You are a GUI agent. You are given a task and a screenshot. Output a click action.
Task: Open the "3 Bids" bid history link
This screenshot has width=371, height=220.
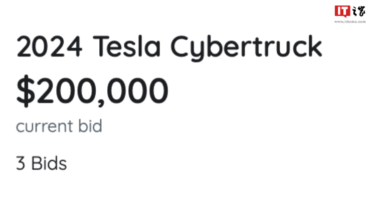[x=41, y=163]
